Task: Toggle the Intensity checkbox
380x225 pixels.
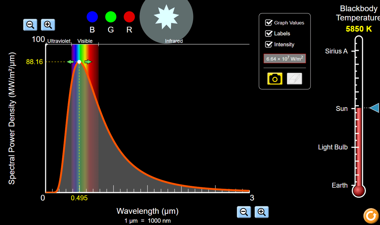Action: 269,44
